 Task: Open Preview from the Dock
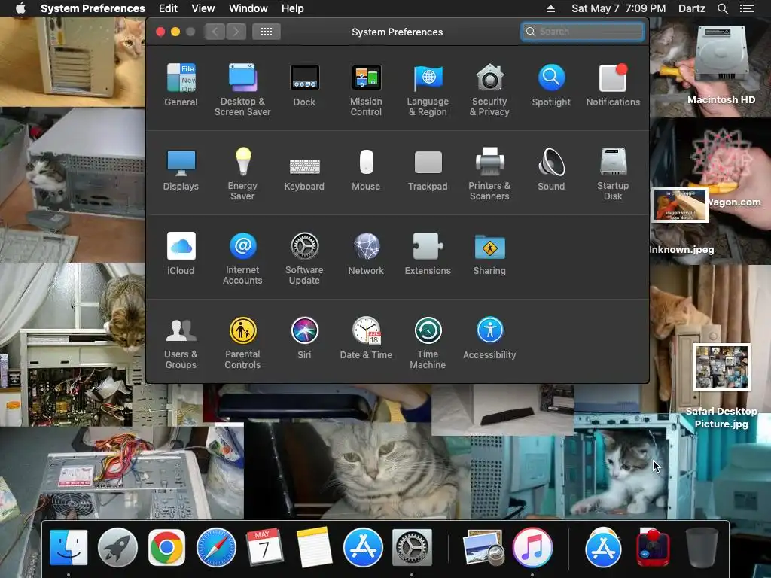tap(483, 547)
